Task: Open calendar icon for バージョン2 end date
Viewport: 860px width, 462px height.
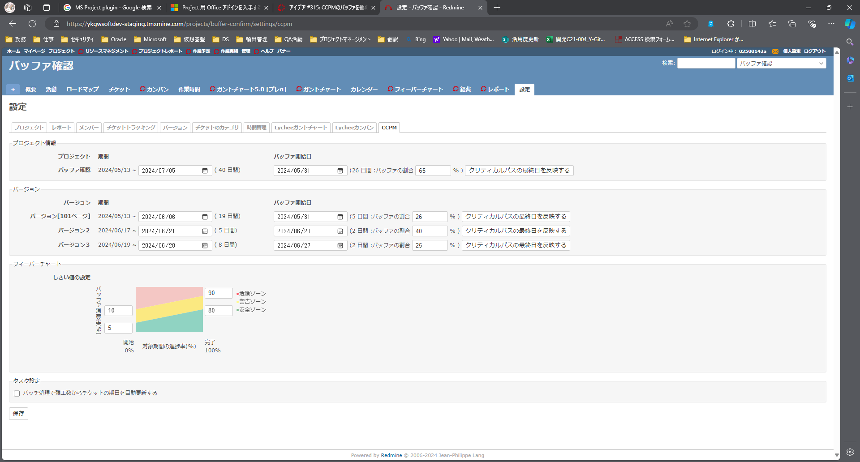Action: click(205, 231)
